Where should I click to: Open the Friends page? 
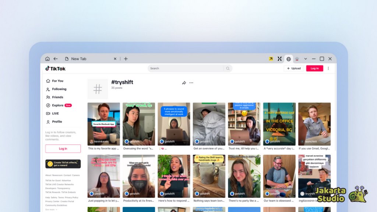tap(55, 97)
